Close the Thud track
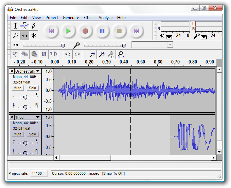231x188 pixels. pyautogui.click(x=12, y=117)
